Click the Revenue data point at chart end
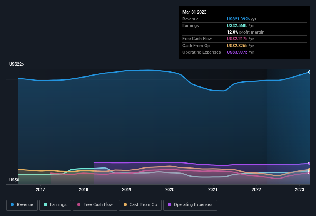 [x=309, y=72]
